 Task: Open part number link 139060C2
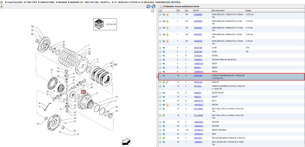pos(198,142)
